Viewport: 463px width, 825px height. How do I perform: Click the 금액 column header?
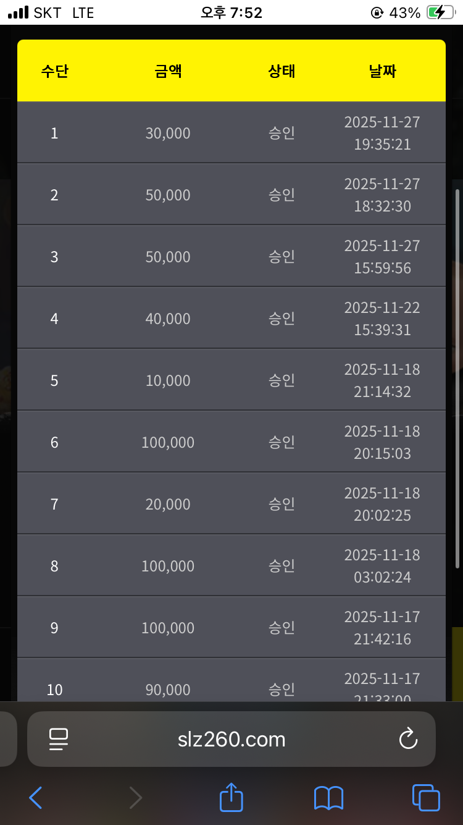pyautogui.click(x=168, y=71)
